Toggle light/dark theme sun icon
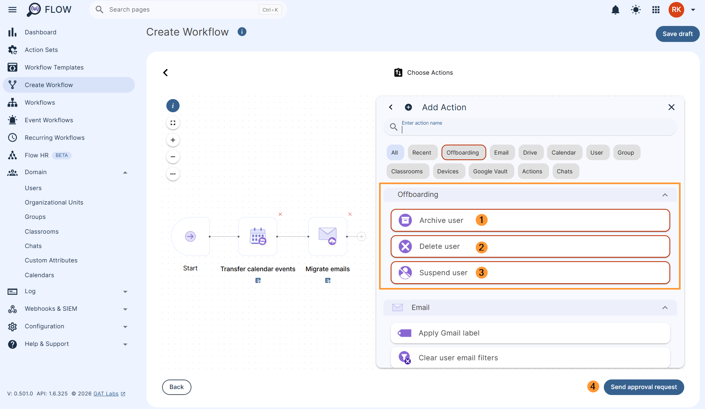The height and width of the screenshot is (409, 705). point(636,10)
